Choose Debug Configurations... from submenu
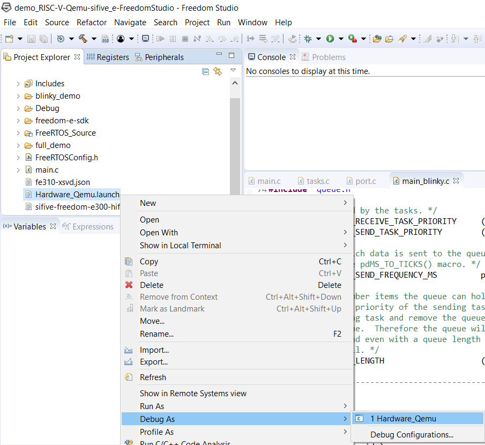 (x=417, y=435)
